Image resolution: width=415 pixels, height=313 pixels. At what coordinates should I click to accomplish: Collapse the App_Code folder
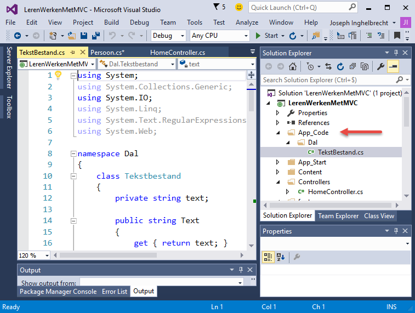278,133
